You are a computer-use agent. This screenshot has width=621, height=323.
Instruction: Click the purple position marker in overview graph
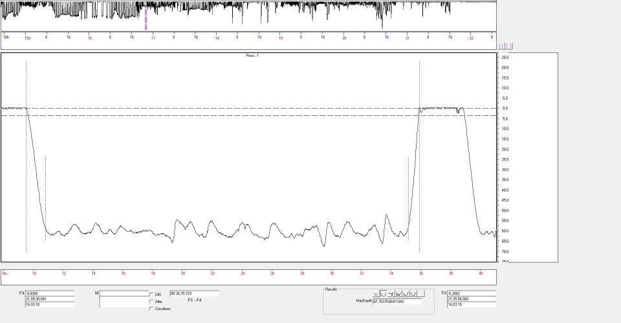(146, 19)
